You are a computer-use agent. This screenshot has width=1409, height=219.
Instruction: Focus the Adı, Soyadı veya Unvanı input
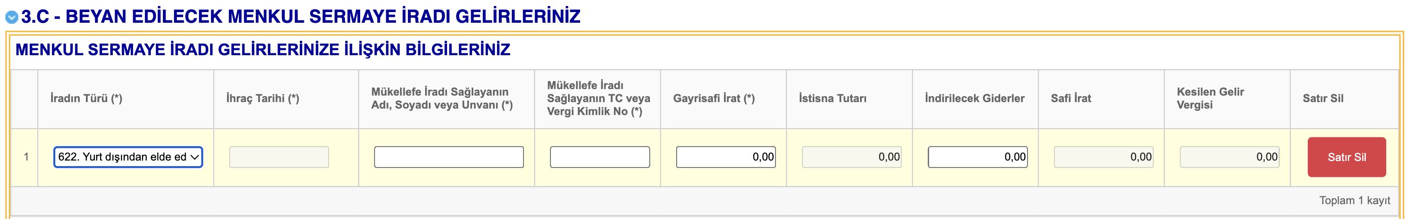448,157
